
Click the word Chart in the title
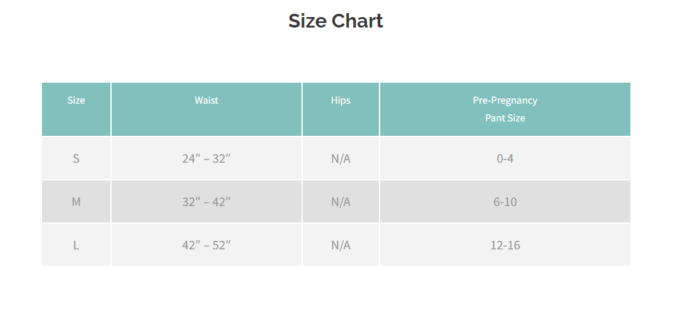357,21
